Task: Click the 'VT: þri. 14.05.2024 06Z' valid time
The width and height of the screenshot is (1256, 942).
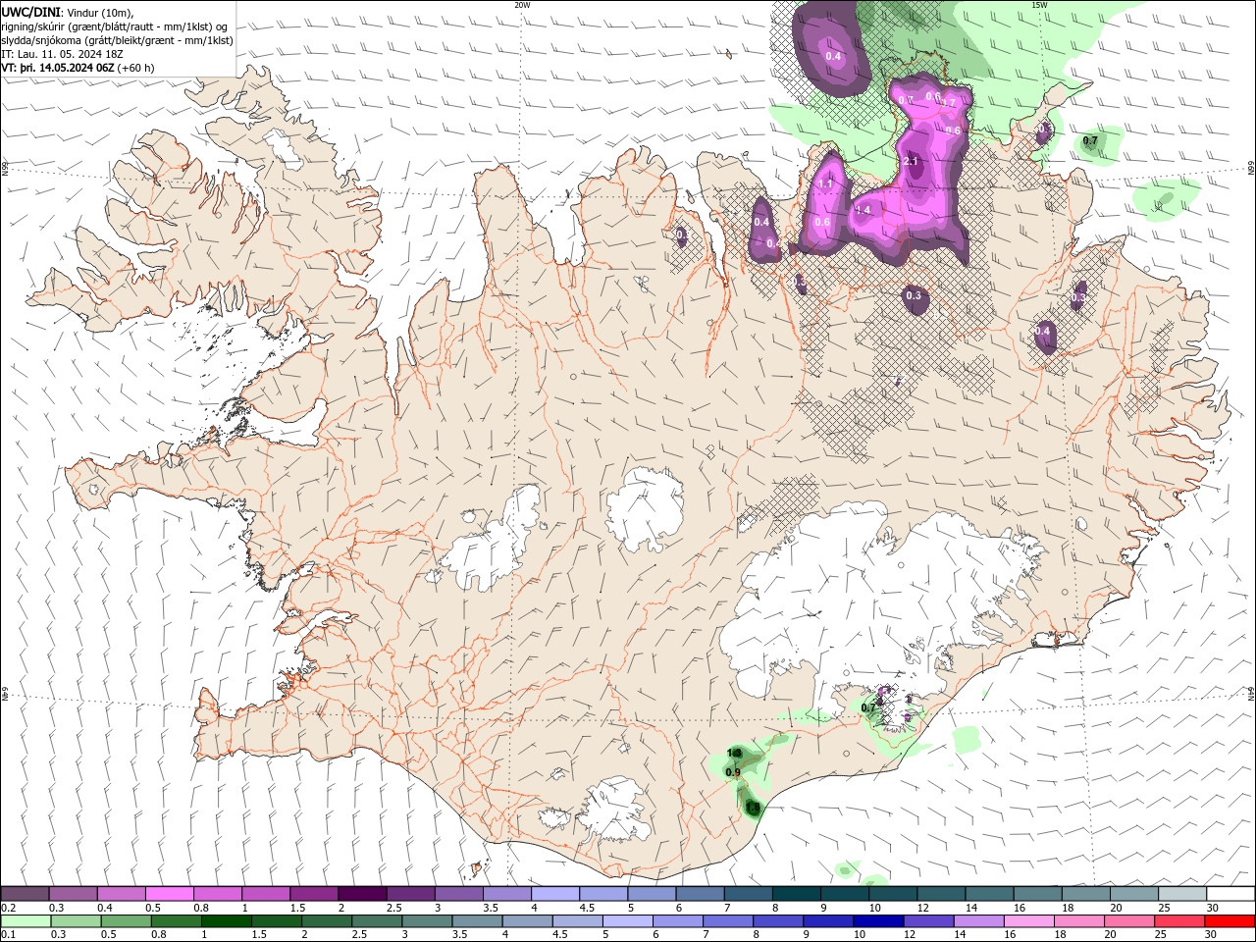Action: point(58,68)
